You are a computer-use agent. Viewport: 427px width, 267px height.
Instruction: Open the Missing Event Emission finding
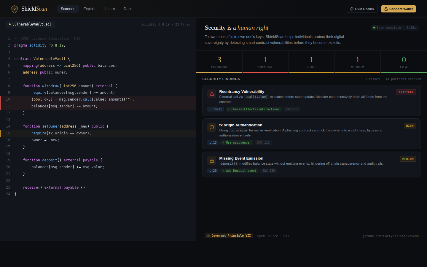(311, 165)
